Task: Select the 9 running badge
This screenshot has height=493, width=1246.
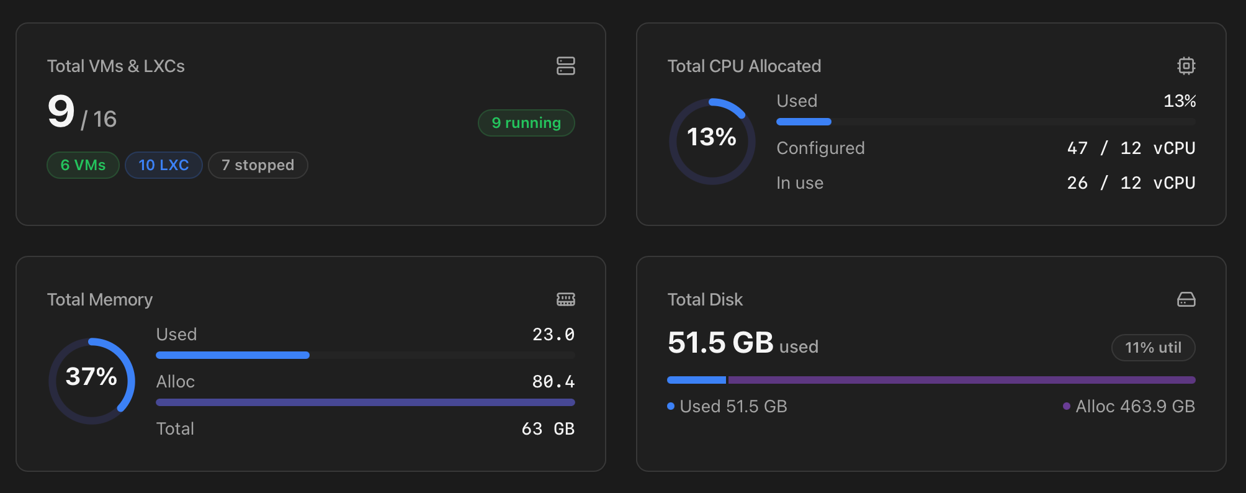Action: pyautogui.click(x=526, y=123)
